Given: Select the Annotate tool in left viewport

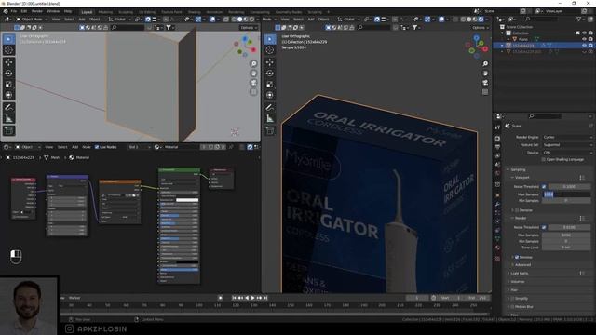Looking at the screenshot, I should (8, 108).
